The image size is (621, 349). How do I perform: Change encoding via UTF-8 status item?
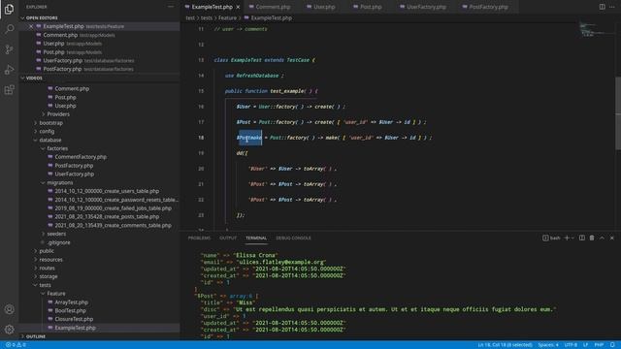(571, 345)
